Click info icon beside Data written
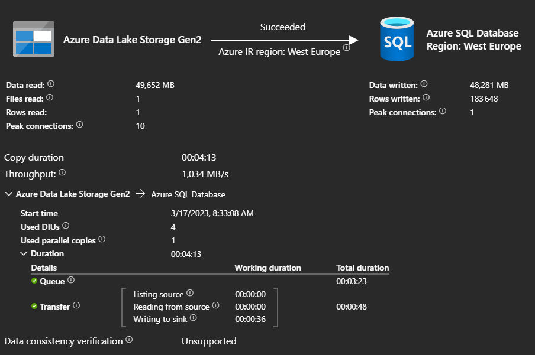The image size is (535, 355). [424, 84]
